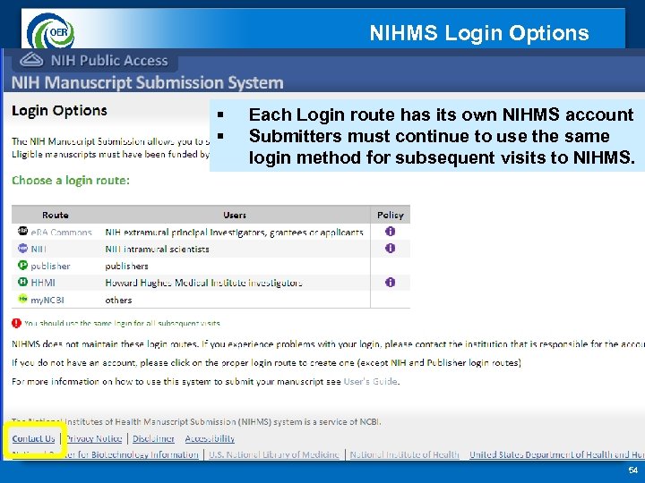Click the eRA Commons route icon
The width and height of the screenshot is (645, 483).
tap(22, 231)
